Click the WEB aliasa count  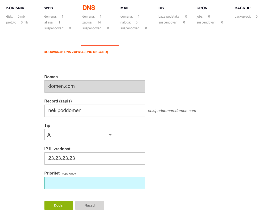coord(59,22)
